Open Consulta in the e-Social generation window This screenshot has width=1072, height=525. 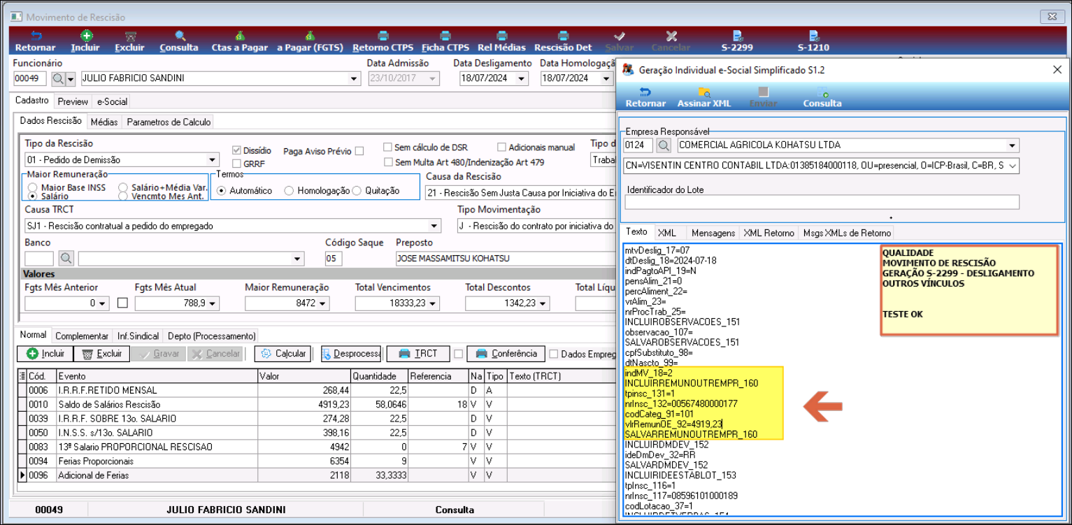click(x=822, y=97)
